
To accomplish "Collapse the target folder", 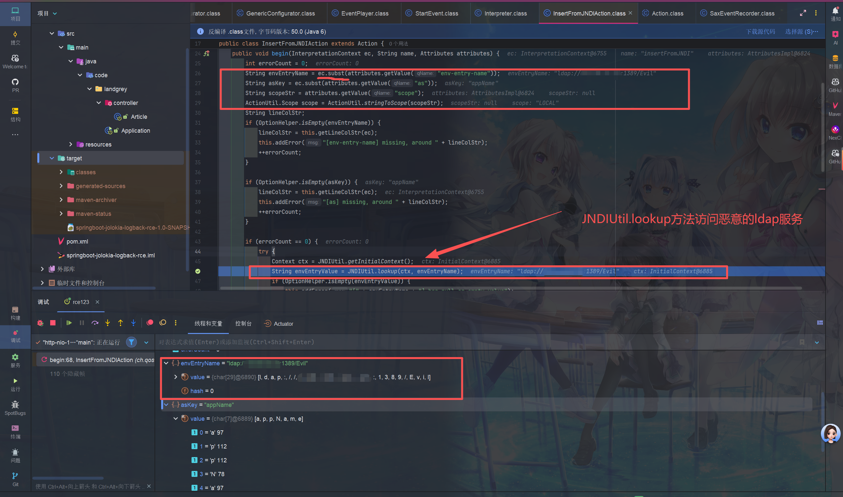I will pos(52,158).
